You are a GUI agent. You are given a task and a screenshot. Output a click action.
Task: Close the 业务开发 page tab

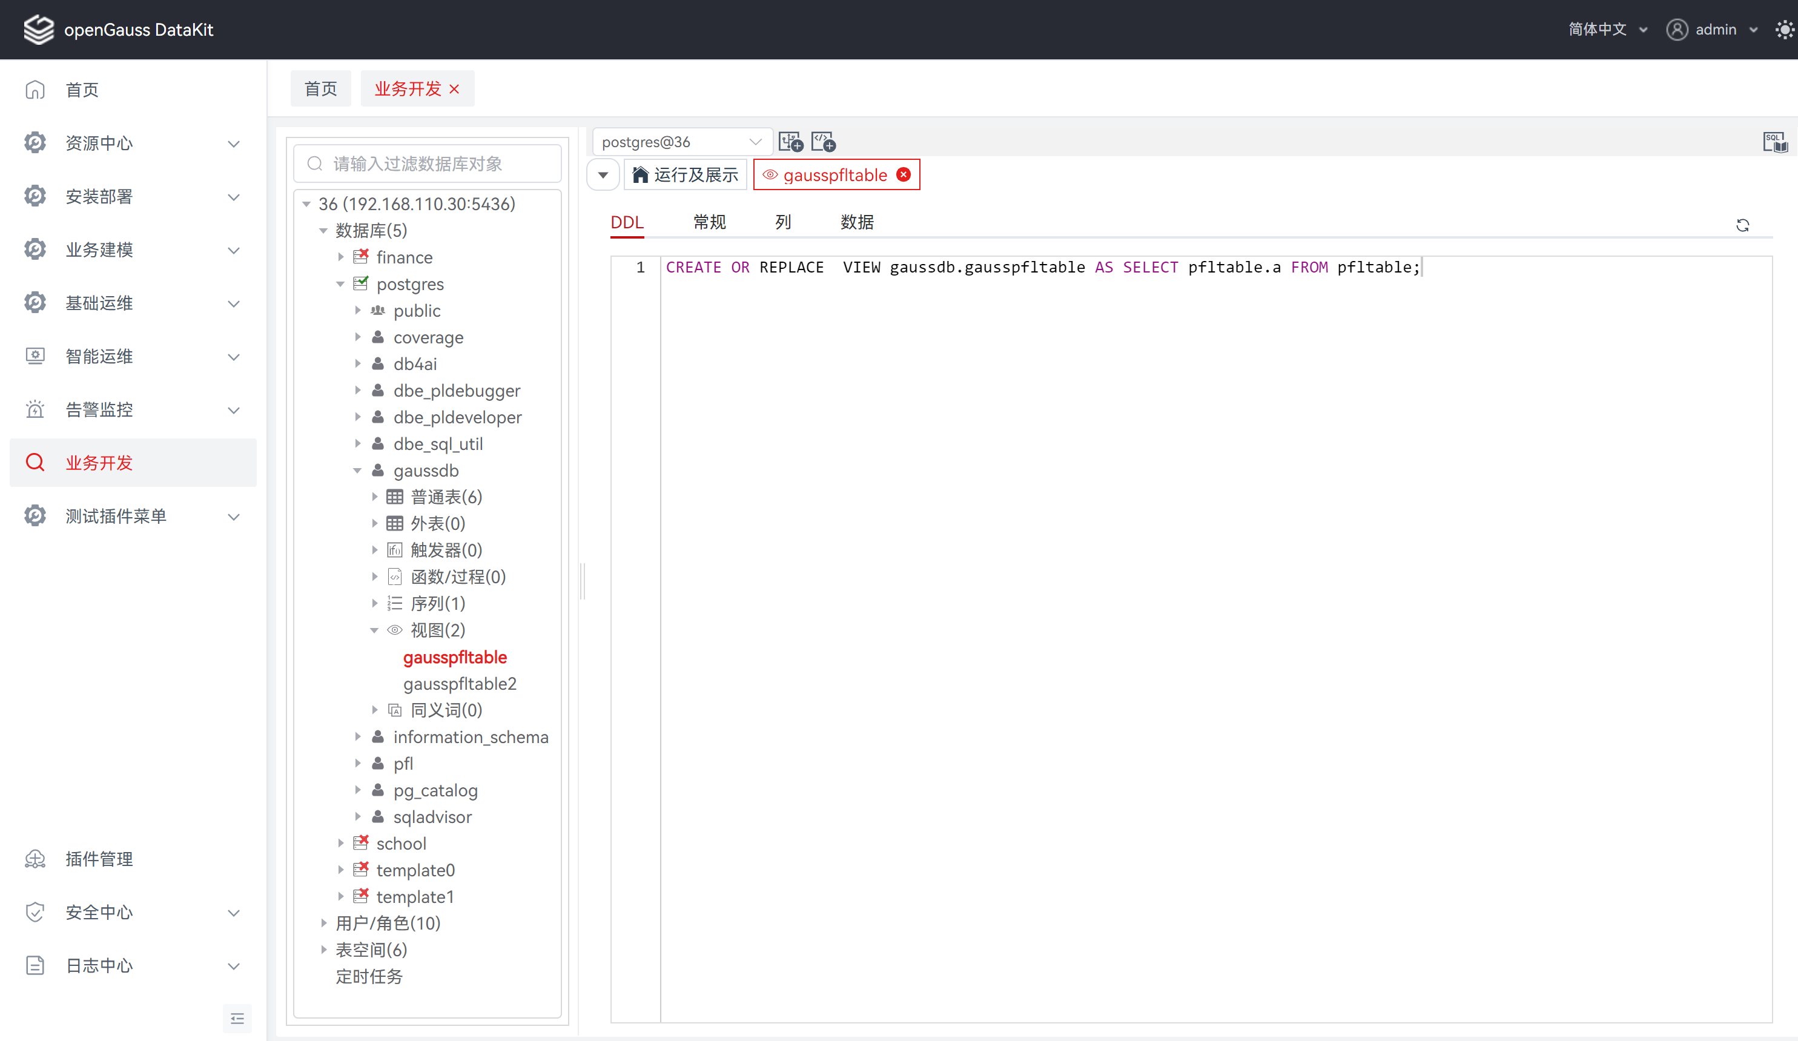click(454, 89)
